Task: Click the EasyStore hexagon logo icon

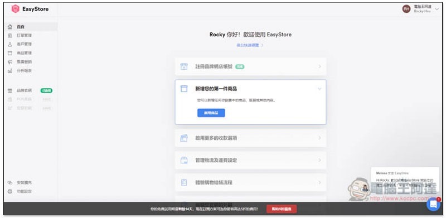Action: (x=15, y=9)
